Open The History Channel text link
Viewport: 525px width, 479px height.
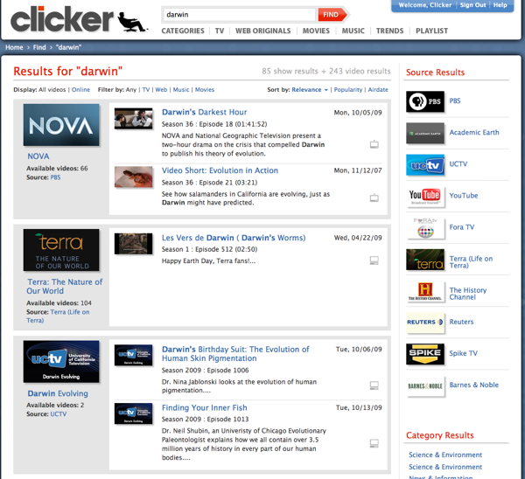[x=468, y=294]
